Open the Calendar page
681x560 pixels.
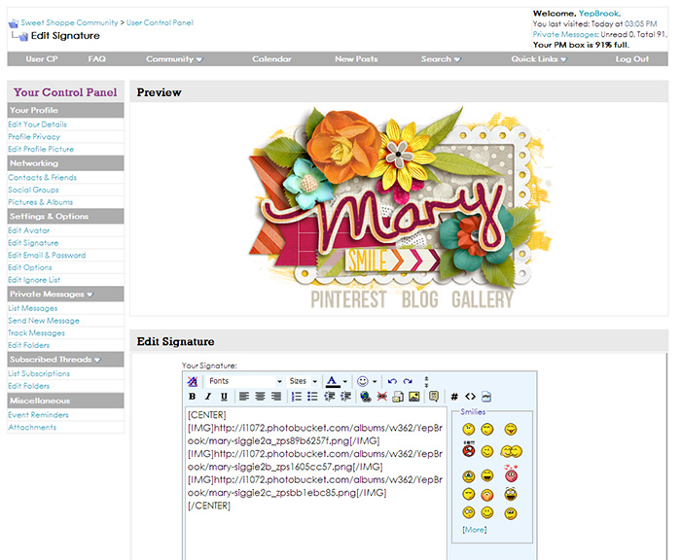pos(271,59)
